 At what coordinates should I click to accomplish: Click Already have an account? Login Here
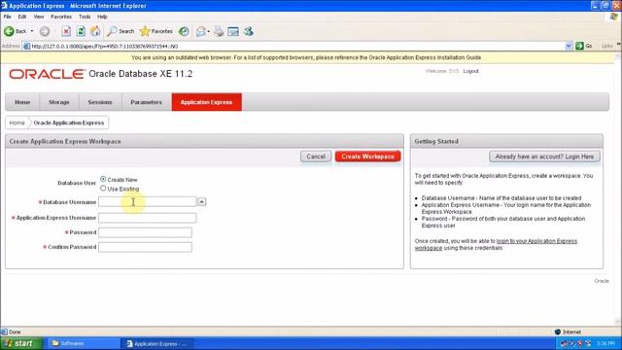tap(544, 157)
